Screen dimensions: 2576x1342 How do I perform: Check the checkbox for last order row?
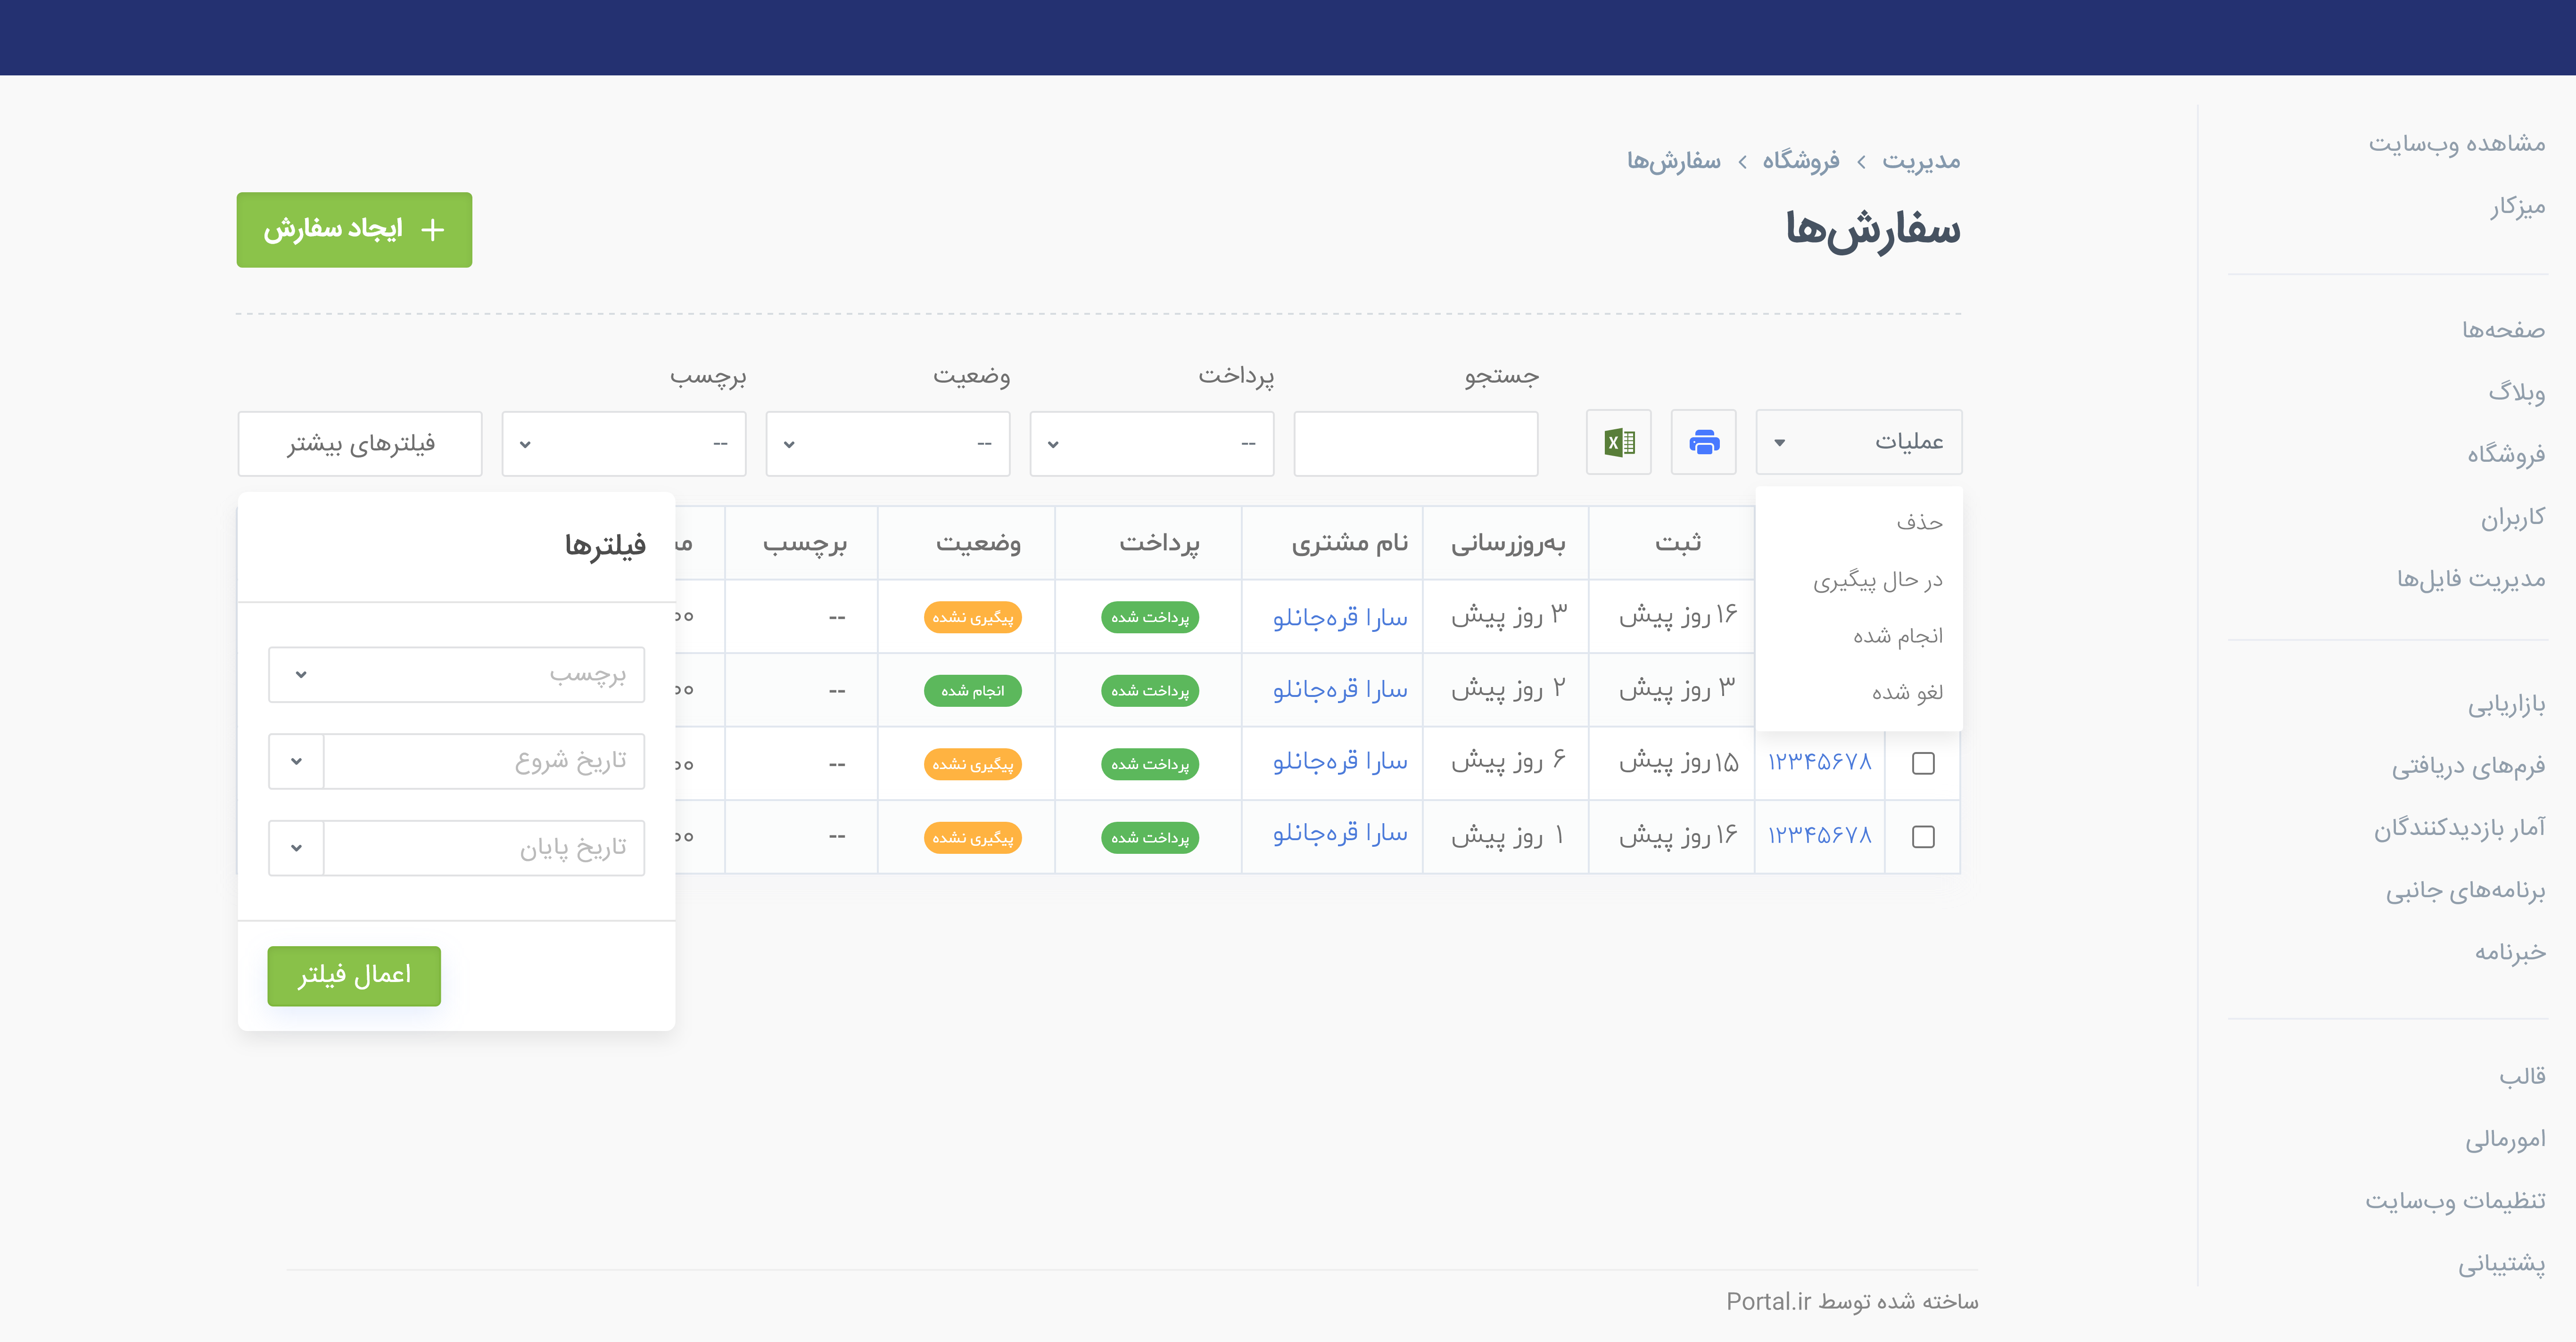(1922, 836)
